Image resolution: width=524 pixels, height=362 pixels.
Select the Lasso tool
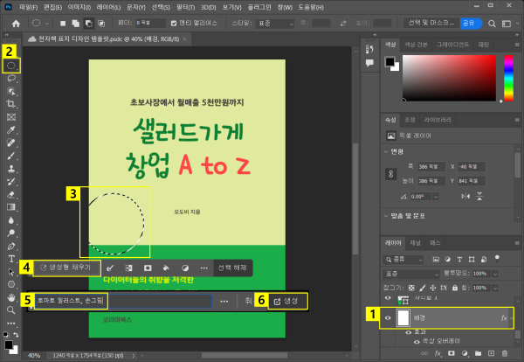click(12, 78)
